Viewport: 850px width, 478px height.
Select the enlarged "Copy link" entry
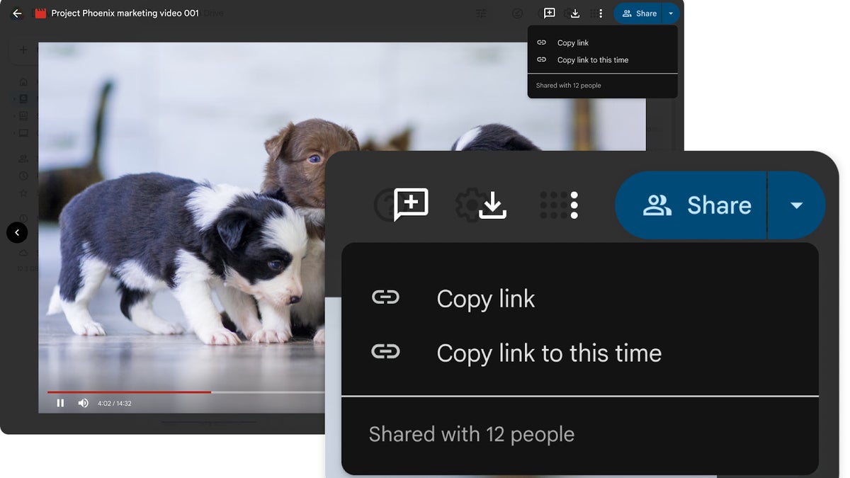[485, 299]
